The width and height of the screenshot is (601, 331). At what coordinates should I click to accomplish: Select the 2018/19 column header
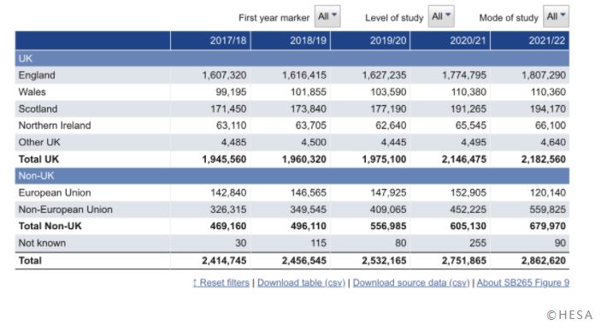pyautogui.click(x=291, y=41)
